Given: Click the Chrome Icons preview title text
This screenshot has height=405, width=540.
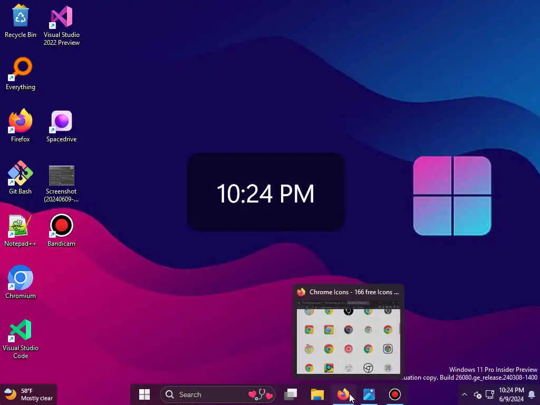Looking at the screenshot, I should click(354, 292).
